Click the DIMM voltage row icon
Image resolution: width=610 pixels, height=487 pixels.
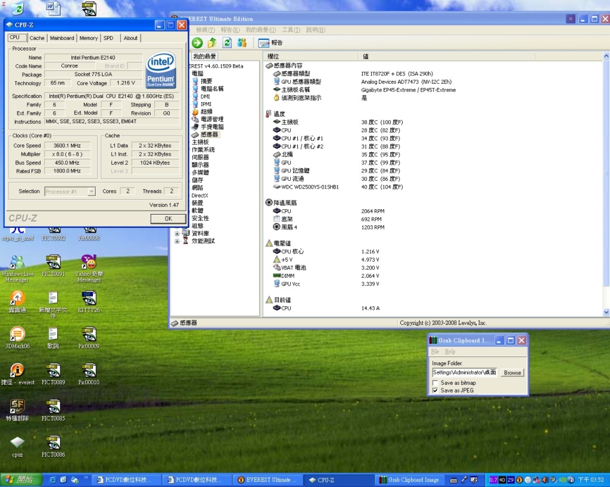coord(276,276)
